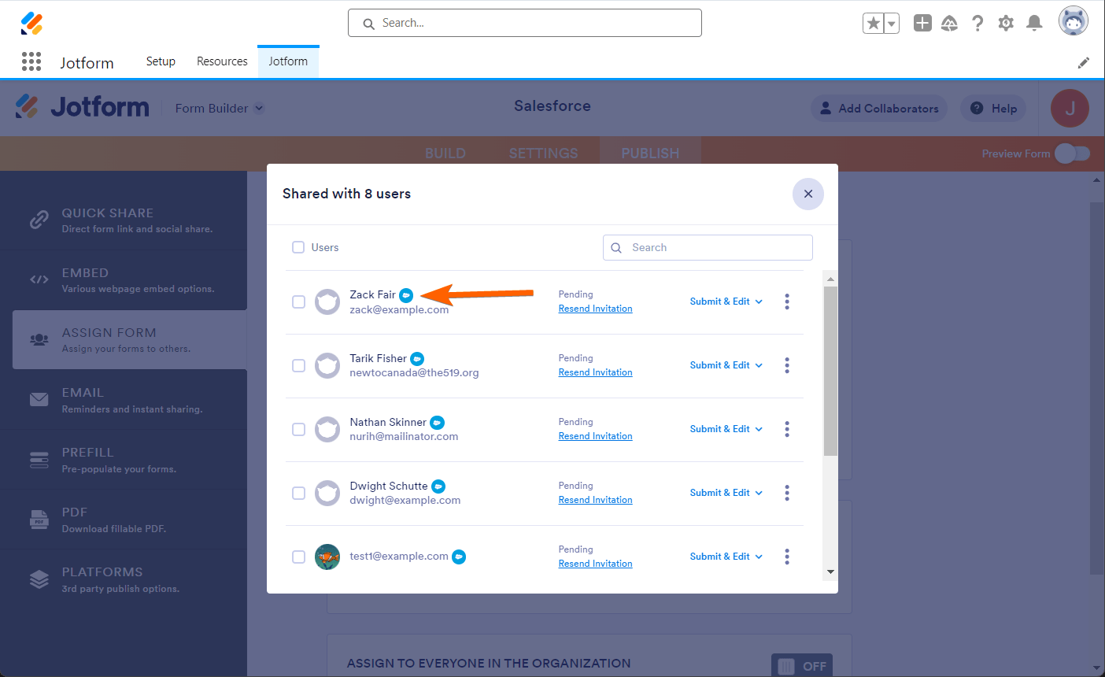The image size is (1105, 677).
Task: Go to the SETTINGS tab
Action: (x=544, y=154)
